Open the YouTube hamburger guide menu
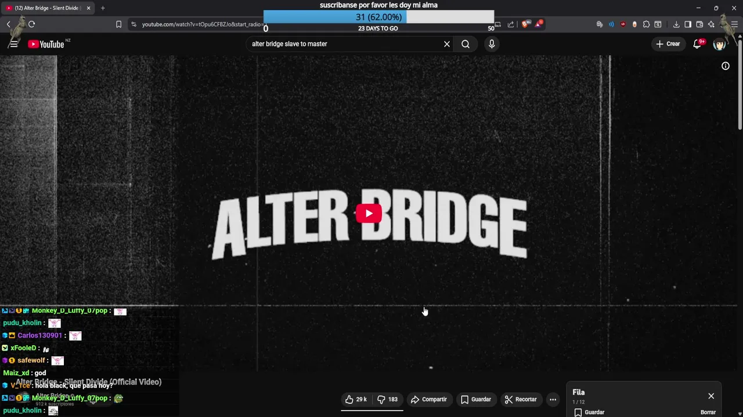This screenshot has width=743, height=417. [14, 44]
